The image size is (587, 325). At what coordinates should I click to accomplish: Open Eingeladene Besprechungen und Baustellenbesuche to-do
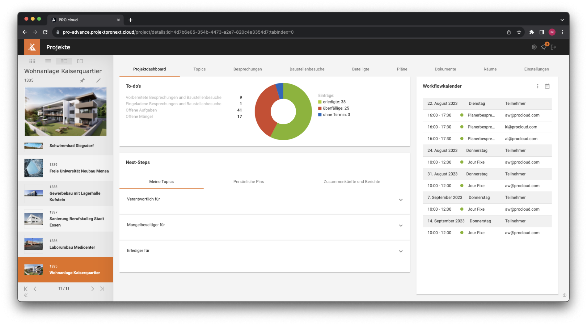click(173, 104)
